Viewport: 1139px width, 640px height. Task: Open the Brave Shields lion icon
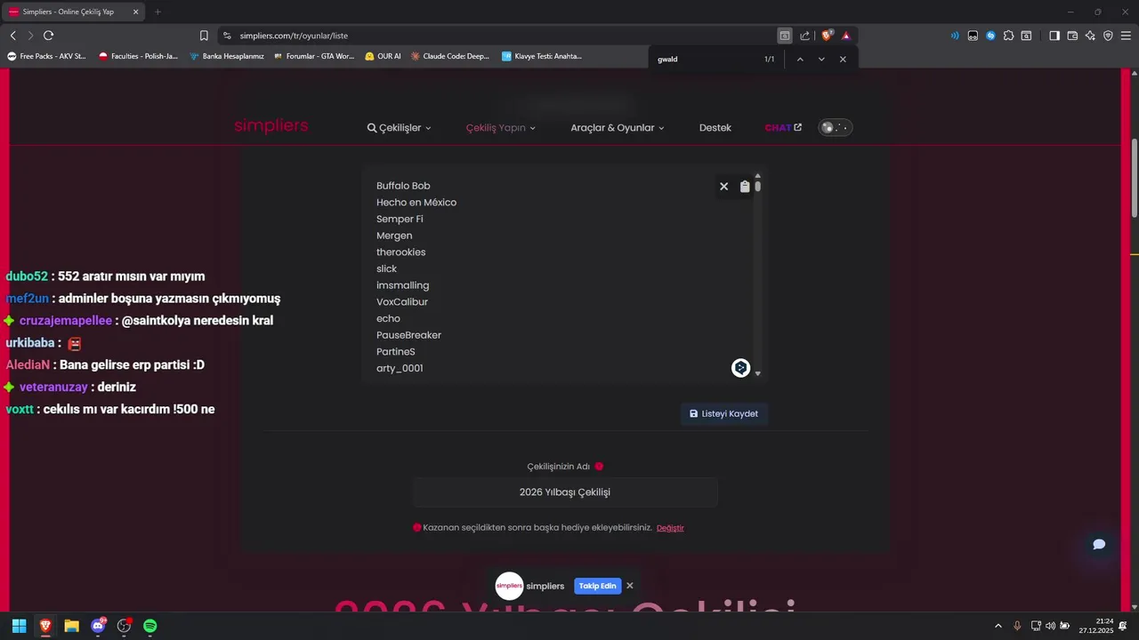827,36
